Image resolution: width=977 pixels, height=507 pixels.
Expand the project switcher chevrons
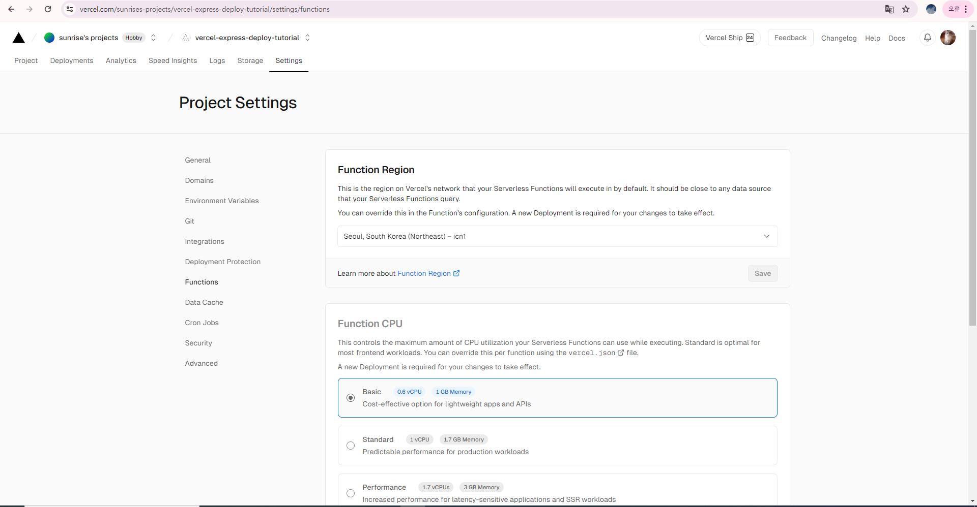point(307,38)
